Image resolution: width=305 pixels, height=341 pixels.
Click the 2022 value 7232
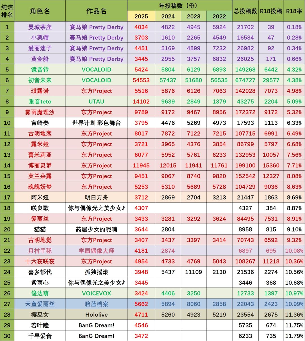[219, 48]
